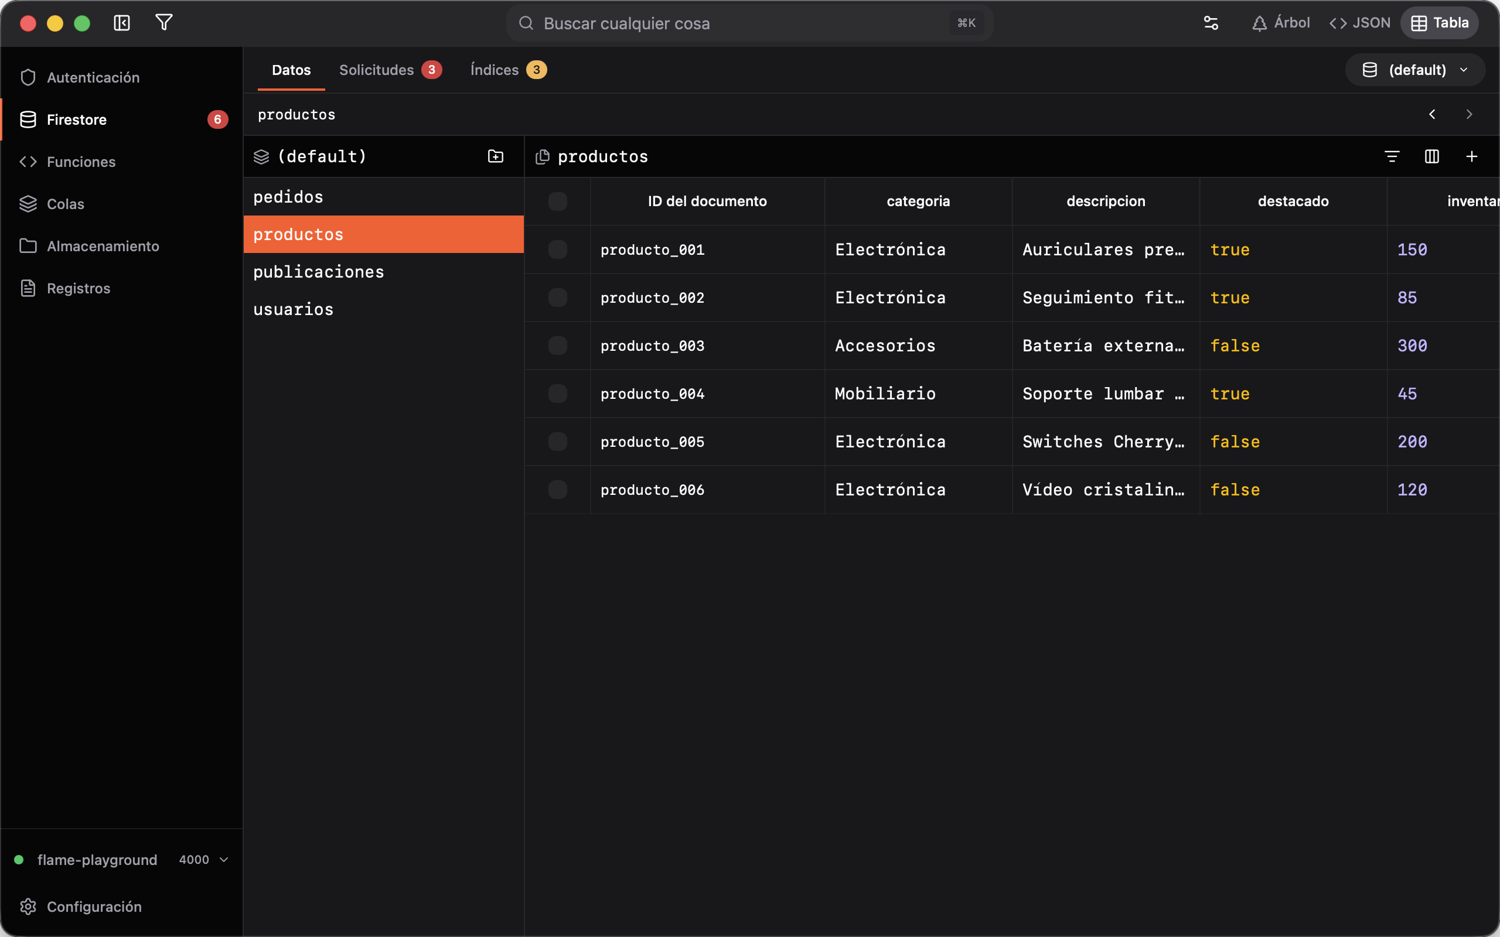Switch to the Datos tab
This screenshot has height=937, width=1500.
pos(291,70)
